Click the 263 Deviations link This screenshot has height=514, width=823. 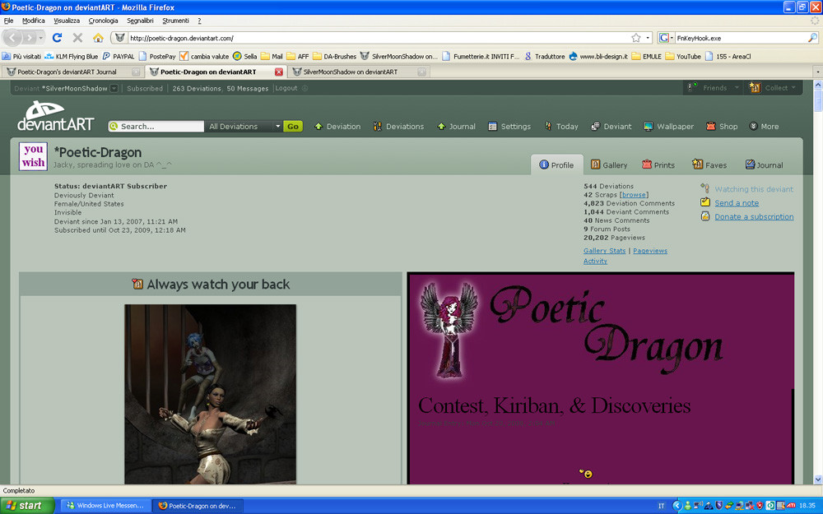click(x=197, y=88)
